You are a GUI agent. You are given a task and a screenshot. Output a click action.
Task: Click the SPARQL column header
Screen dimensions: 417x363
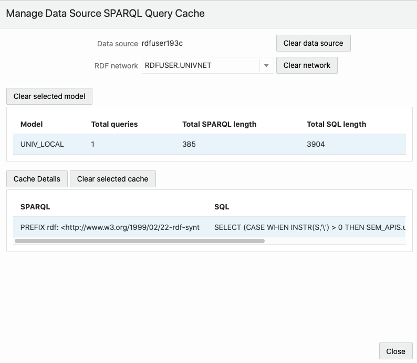pyautogui.click(x=35, y=207)
